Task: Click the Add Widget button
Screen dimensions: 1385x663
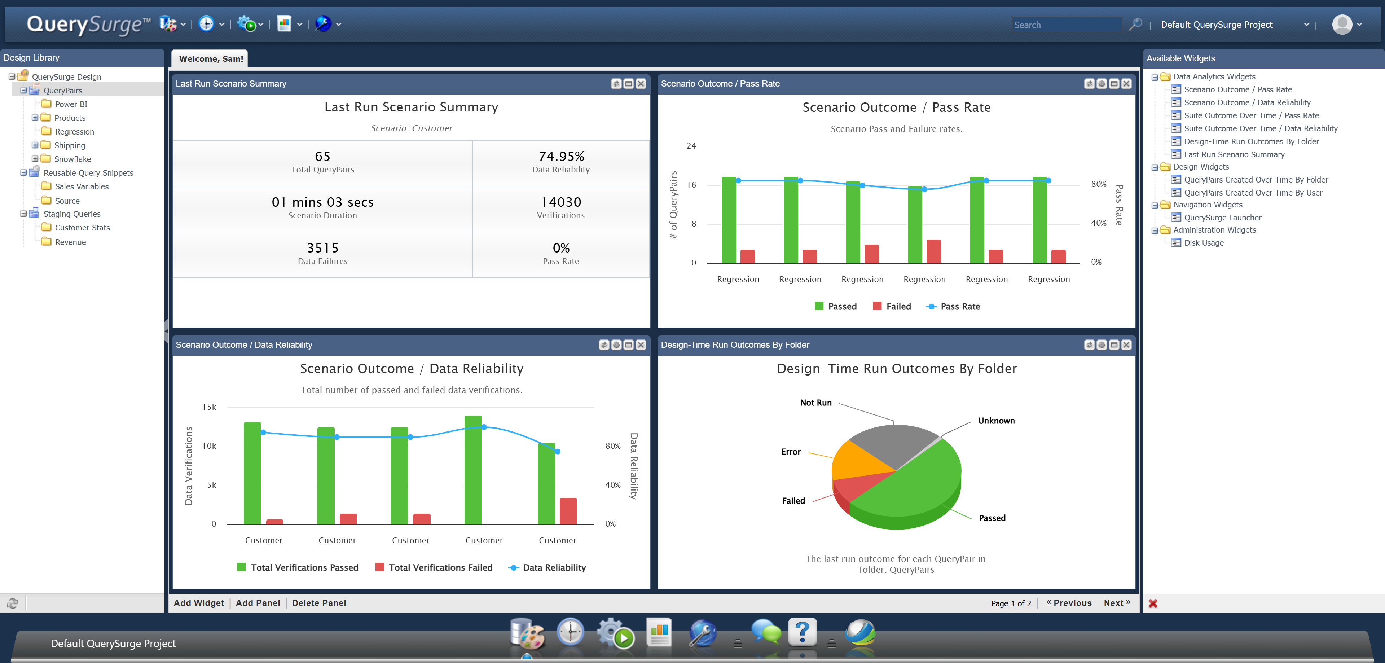Action: point(198,603)
